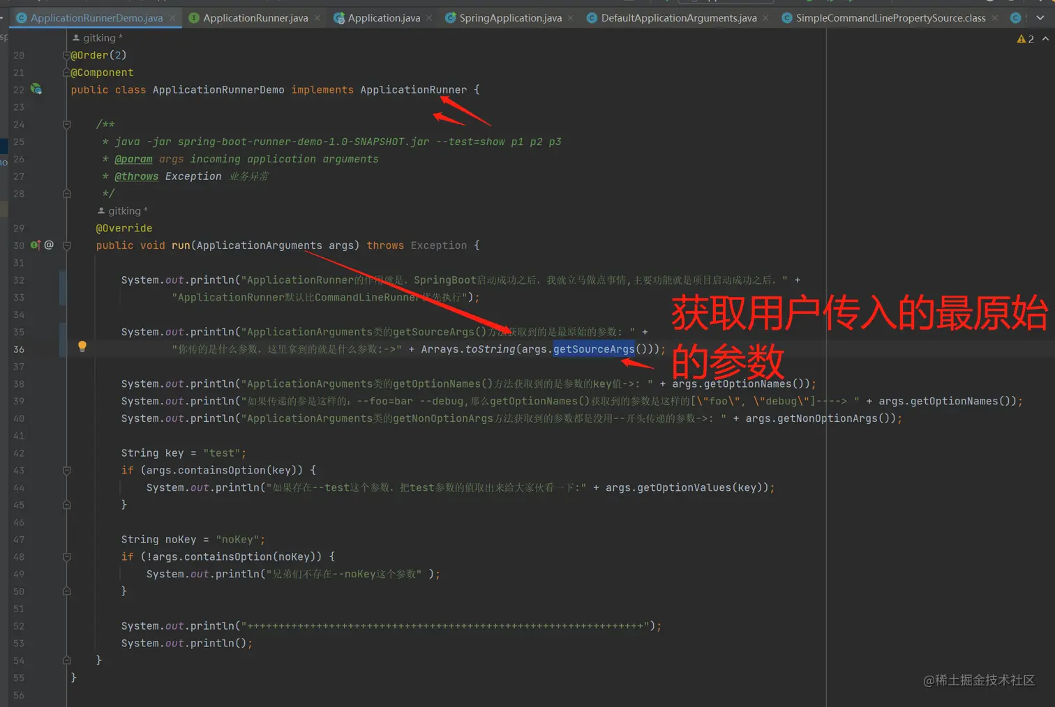
Task: Switch to the ApplicationRunnerDemo.java tab
Action: coord(96,18)
